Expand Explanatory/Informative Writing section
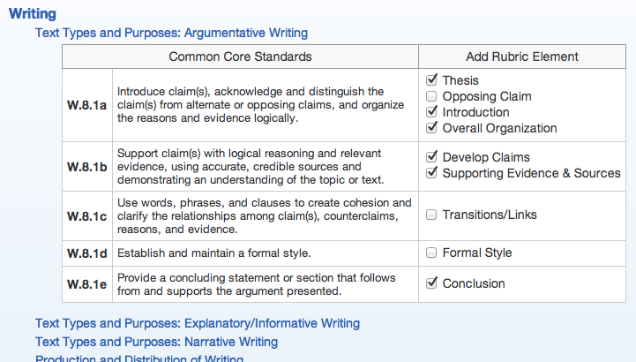The width and height of the screenshot is (636, 362). point(197,323)
